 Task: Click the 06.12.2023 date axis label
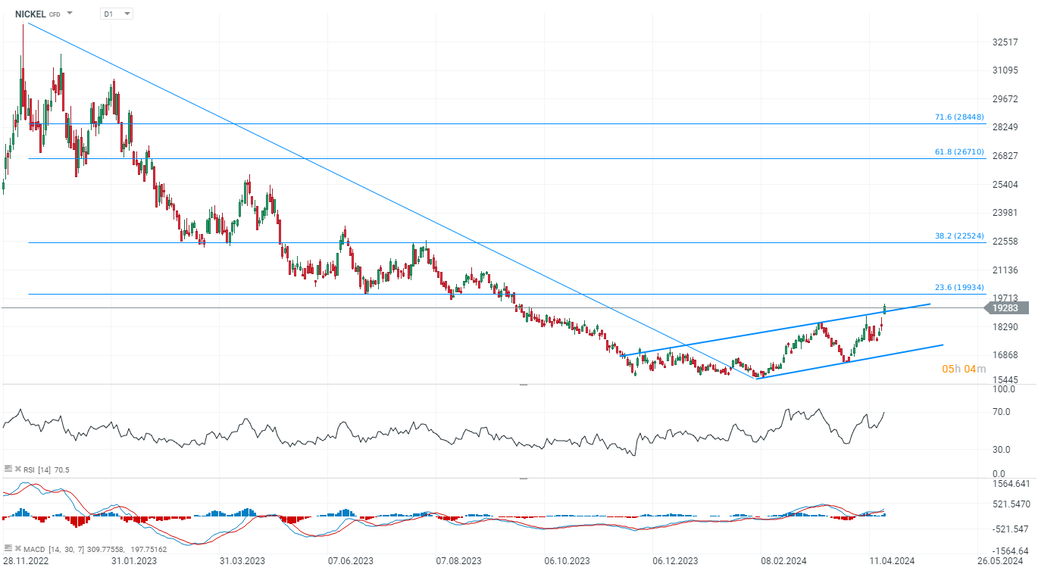click(x=675, y=561)
